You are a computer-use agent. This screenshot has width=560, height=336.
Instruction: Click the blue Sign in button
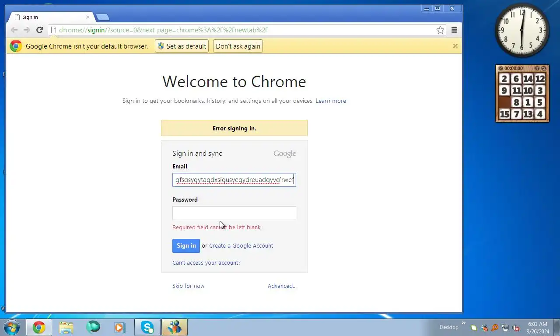(x=186, y=246)
